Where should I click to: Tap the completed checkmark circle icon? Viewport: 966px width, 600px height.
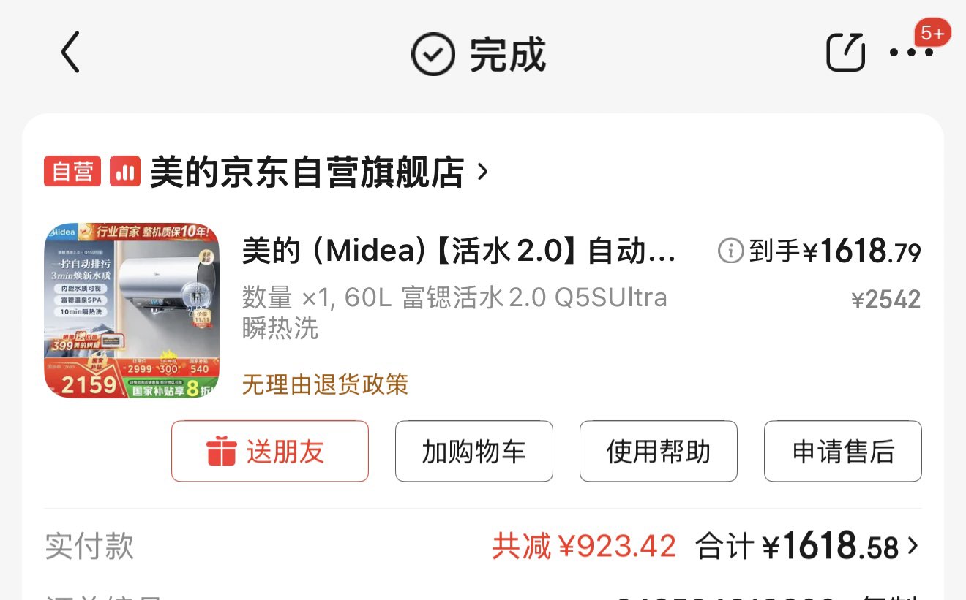(x=433, y=54)
